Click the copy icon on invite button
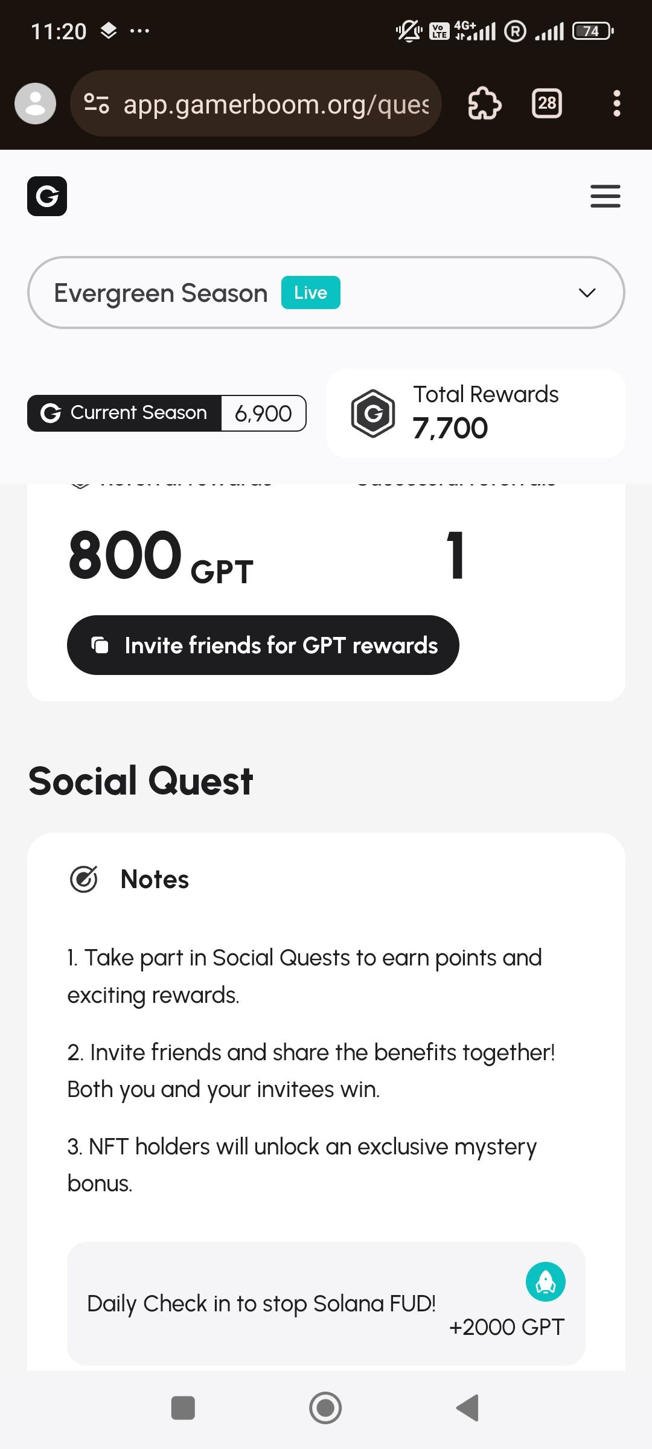 100,645
